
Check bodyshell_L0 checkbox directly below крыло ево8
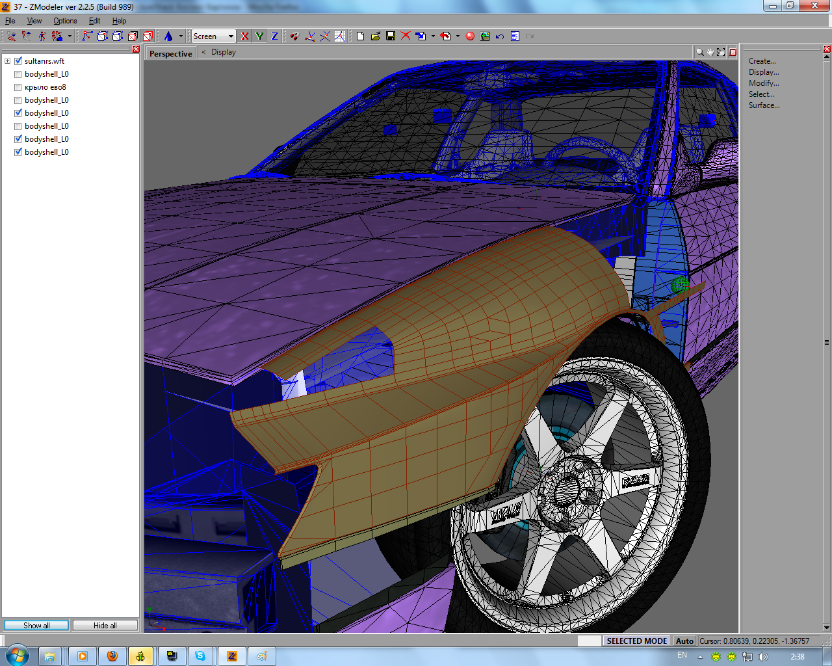[18, 100]
